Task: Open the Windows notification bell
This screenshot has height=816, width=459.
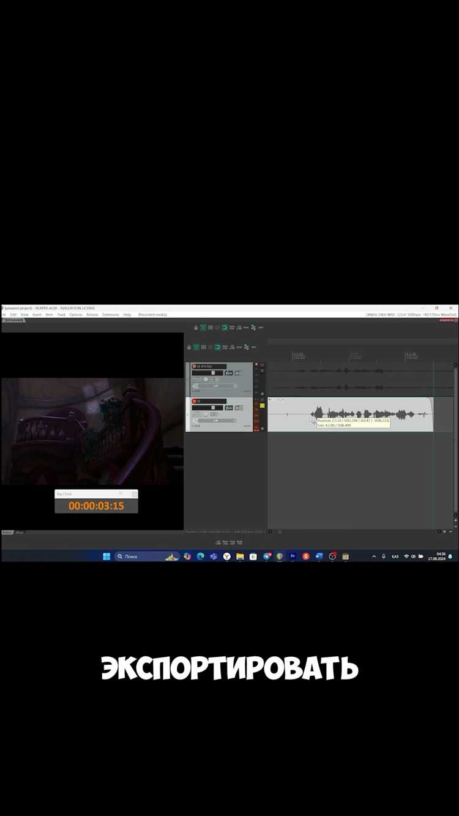Action: click(451, 556)
